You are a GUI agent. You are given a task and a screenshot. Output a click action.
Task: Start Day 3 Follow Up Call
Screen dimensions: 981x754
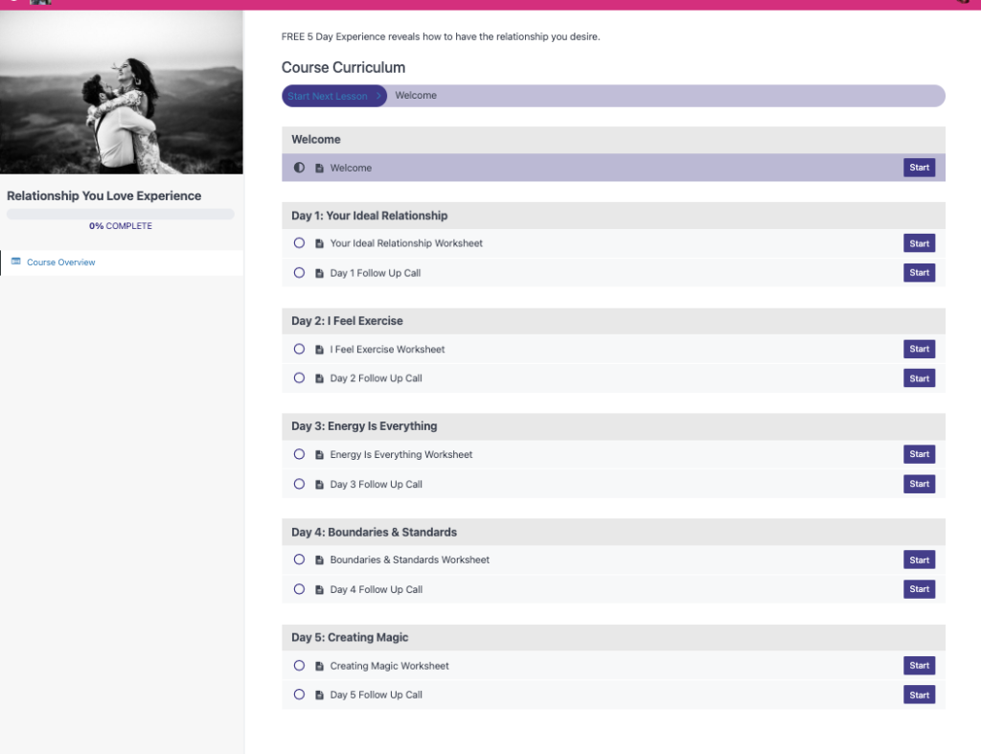click(x=919, y=484)
